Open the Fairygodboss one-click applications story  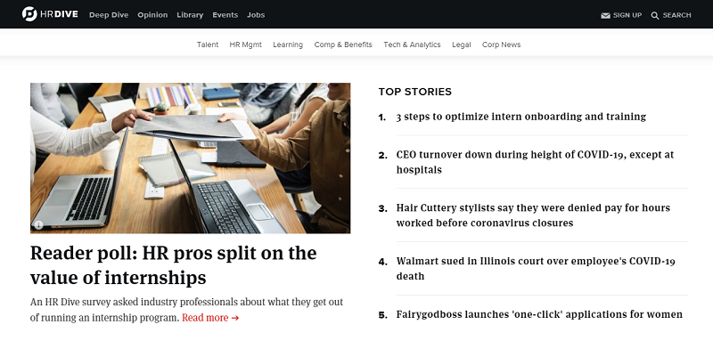[x=539, y=314]
